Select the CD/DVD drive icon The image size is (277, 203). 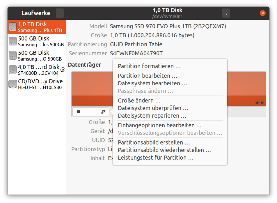click(13, 84)
